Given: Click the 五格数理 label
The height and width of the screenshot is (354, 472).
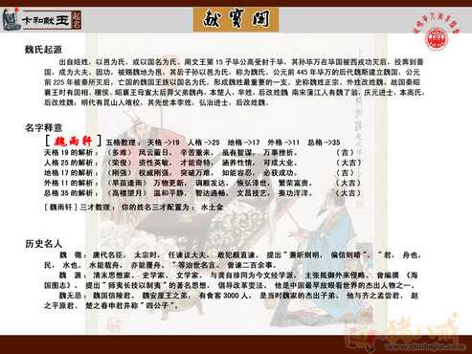Looking at the screenshot, I should click(123, 143).
